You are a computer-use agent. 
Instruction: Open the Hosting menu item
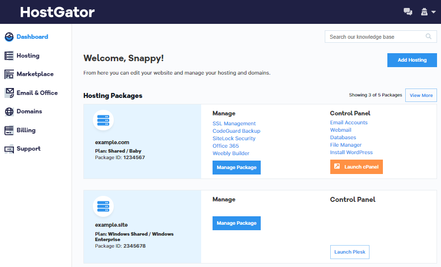28,56
